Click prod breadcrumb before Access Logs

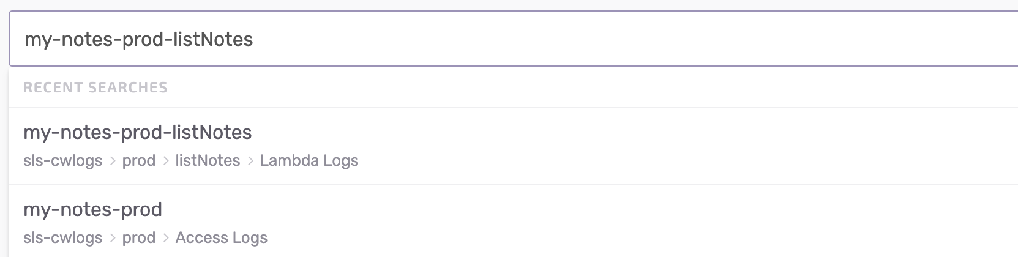[x=139, y=238]
